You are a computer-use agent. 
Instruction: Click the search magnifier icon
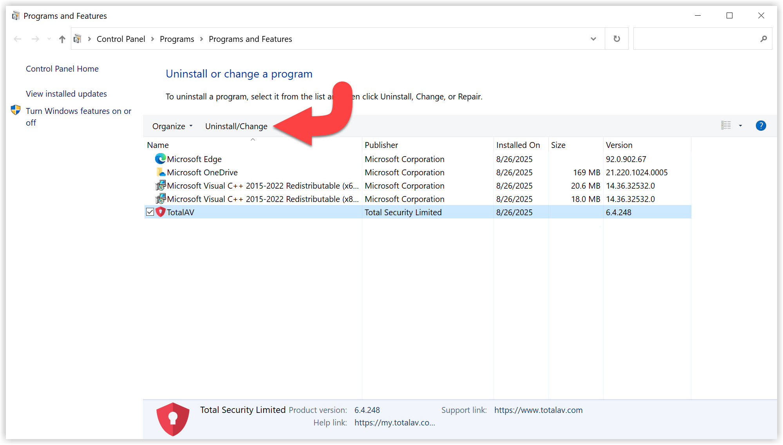(x=763, y=39)
